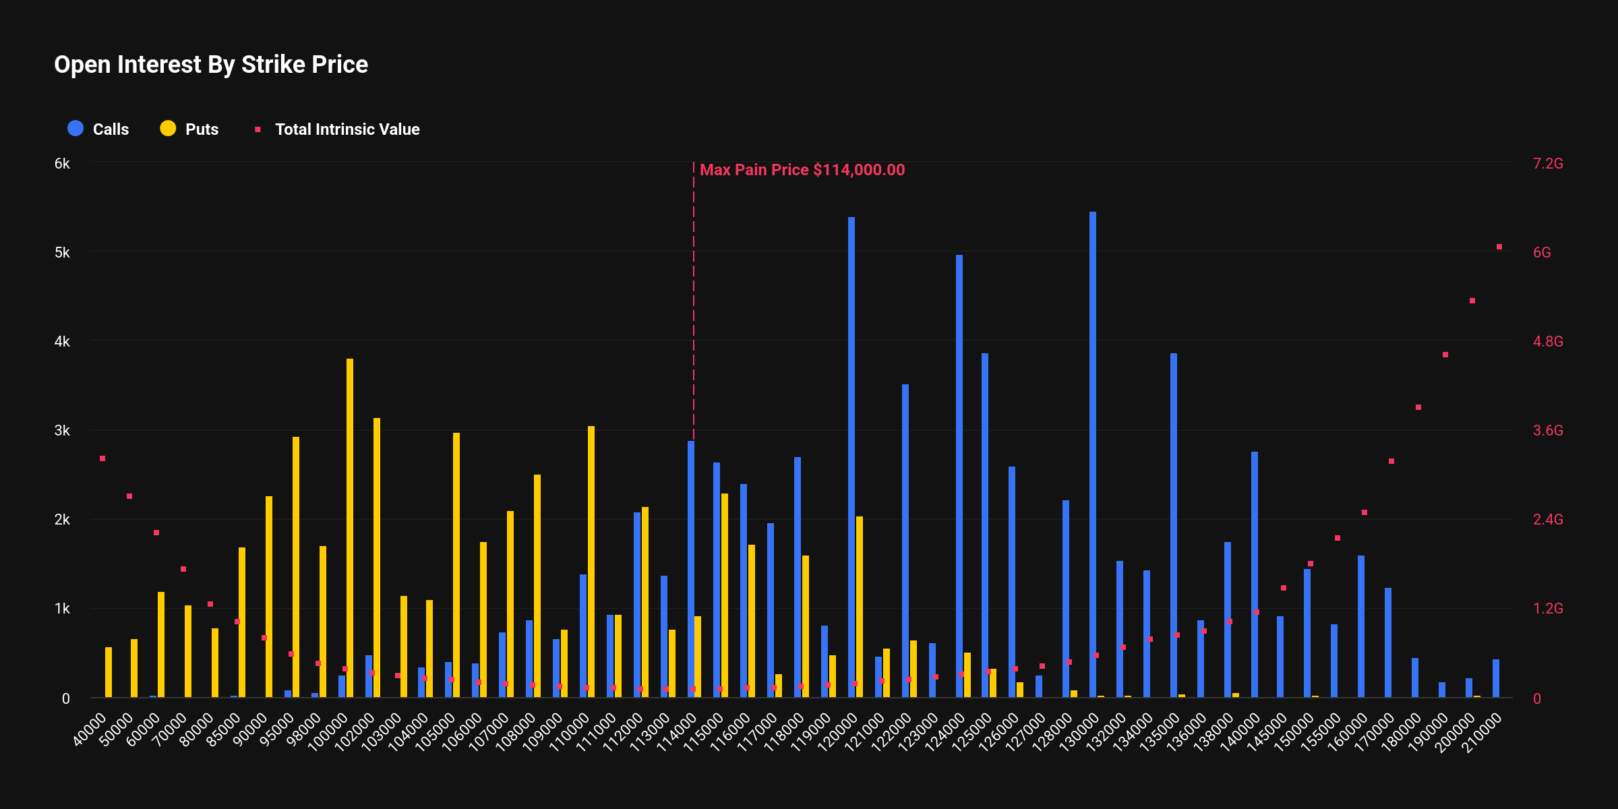Click the intrinsic value point at 40000
1618x809 pixels.
[x=102, y=458]
